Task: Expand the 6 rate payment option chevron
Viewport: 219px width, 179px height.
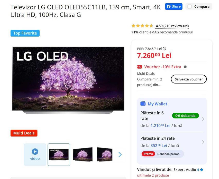Action: coord(203,119)
